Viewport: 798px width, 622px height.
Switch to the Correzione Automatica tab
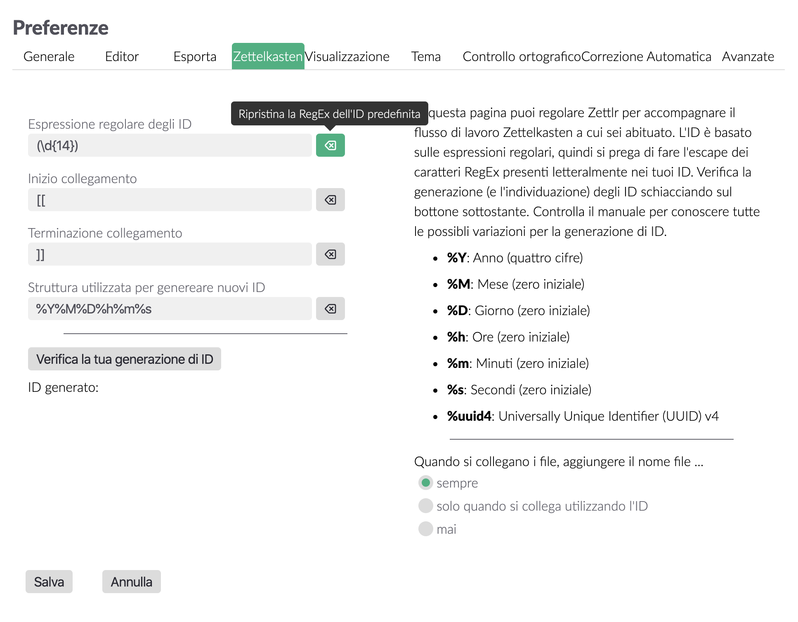[646, 57]
